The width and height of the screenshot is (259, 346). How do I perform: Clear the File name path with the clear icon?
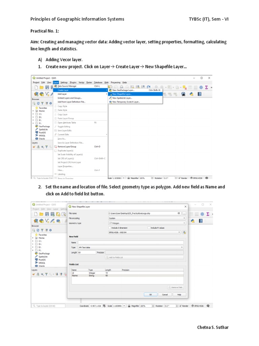[179, 213]
